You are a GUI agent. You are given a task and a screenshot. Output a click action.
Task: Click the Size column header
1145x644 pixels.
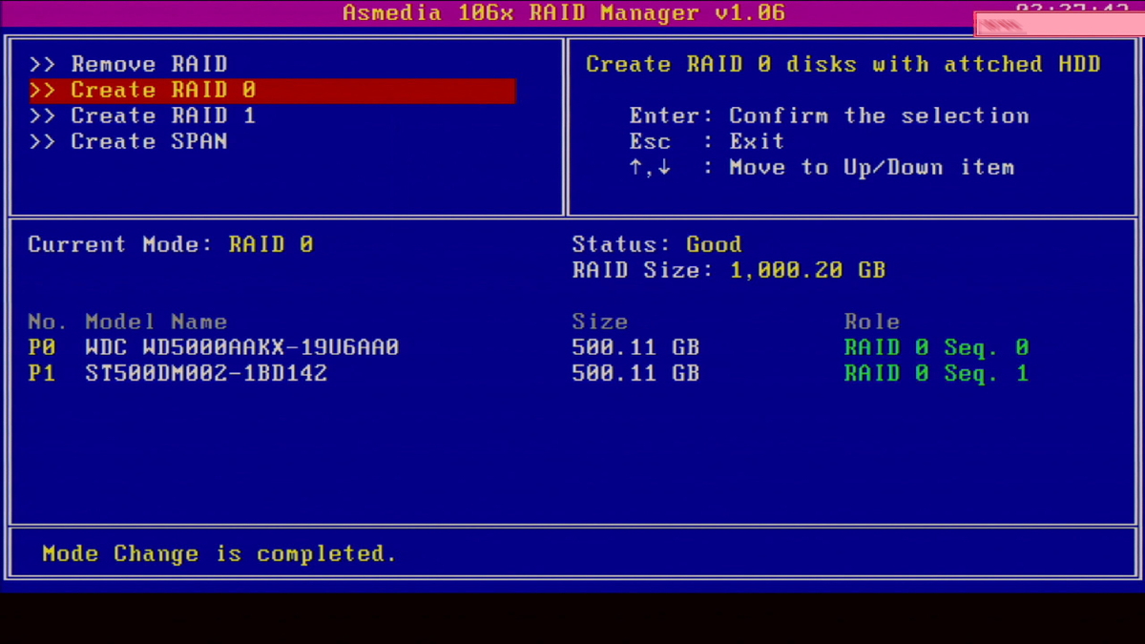tap(600, 322)
